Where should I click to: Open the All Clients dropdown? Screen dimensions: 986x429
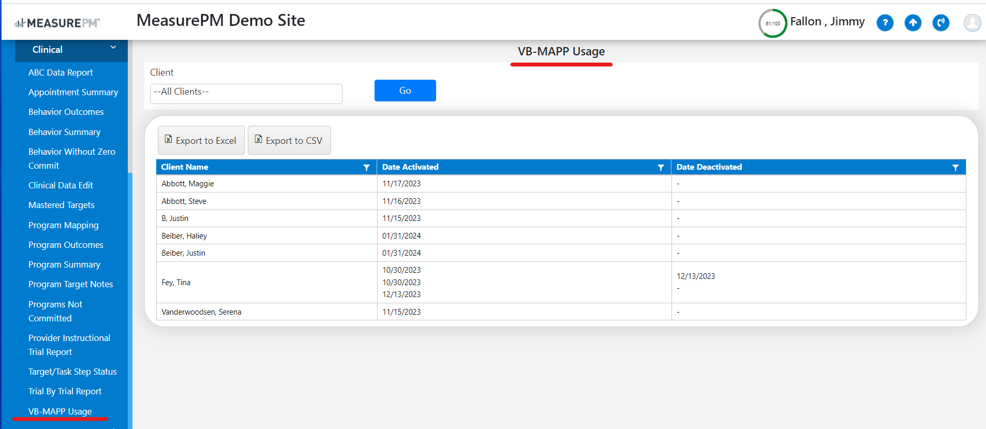pos(246,94)
